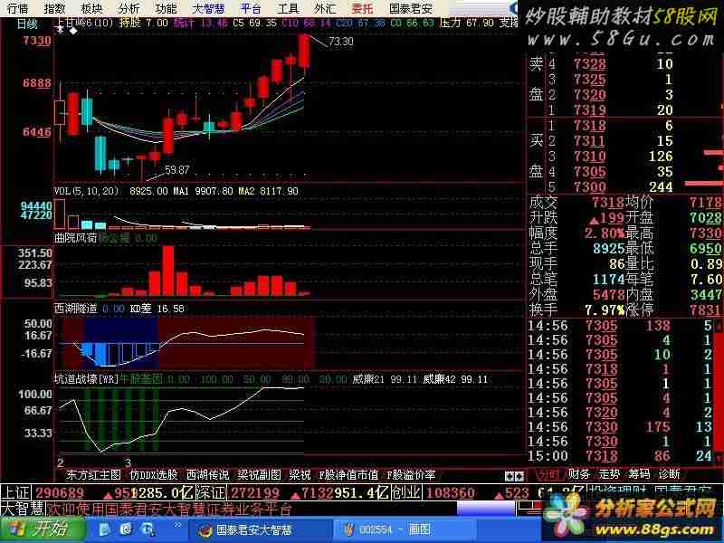Switch to the 筹码 panel tab
Image resolution: width=724 pixels, height=543 pixels.
tap(640, 474)
